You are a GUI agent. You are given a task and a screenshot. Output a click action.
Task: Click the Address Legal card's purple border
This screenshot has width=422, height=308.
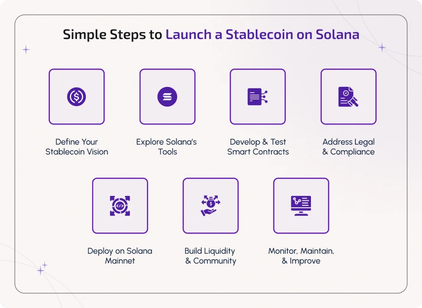[348, 70]
